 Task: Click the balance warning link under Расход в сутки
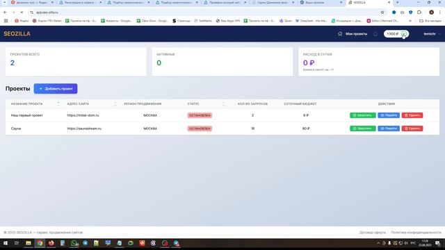point(318,69)
